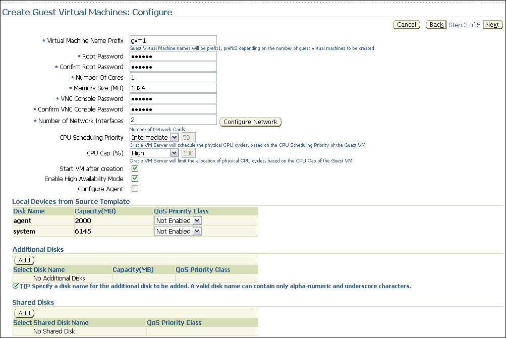This screenshot has width=506, height=338.
Task: Open QoS Priority Class dropdown for agent disk
Action: (178, 221)
